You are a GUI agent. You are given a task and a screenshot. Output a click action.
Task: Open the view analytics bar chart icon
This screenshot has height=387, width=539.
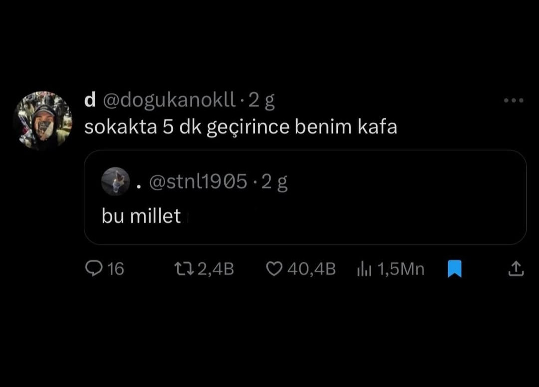tap(364, 270)
